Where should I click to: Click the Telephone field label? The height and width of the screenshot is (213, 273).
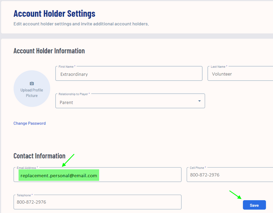coord(24,195)
